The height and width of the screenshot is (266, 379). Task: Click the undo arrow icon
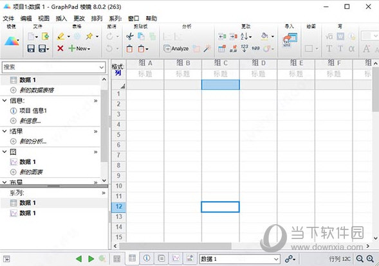(109, 49)
